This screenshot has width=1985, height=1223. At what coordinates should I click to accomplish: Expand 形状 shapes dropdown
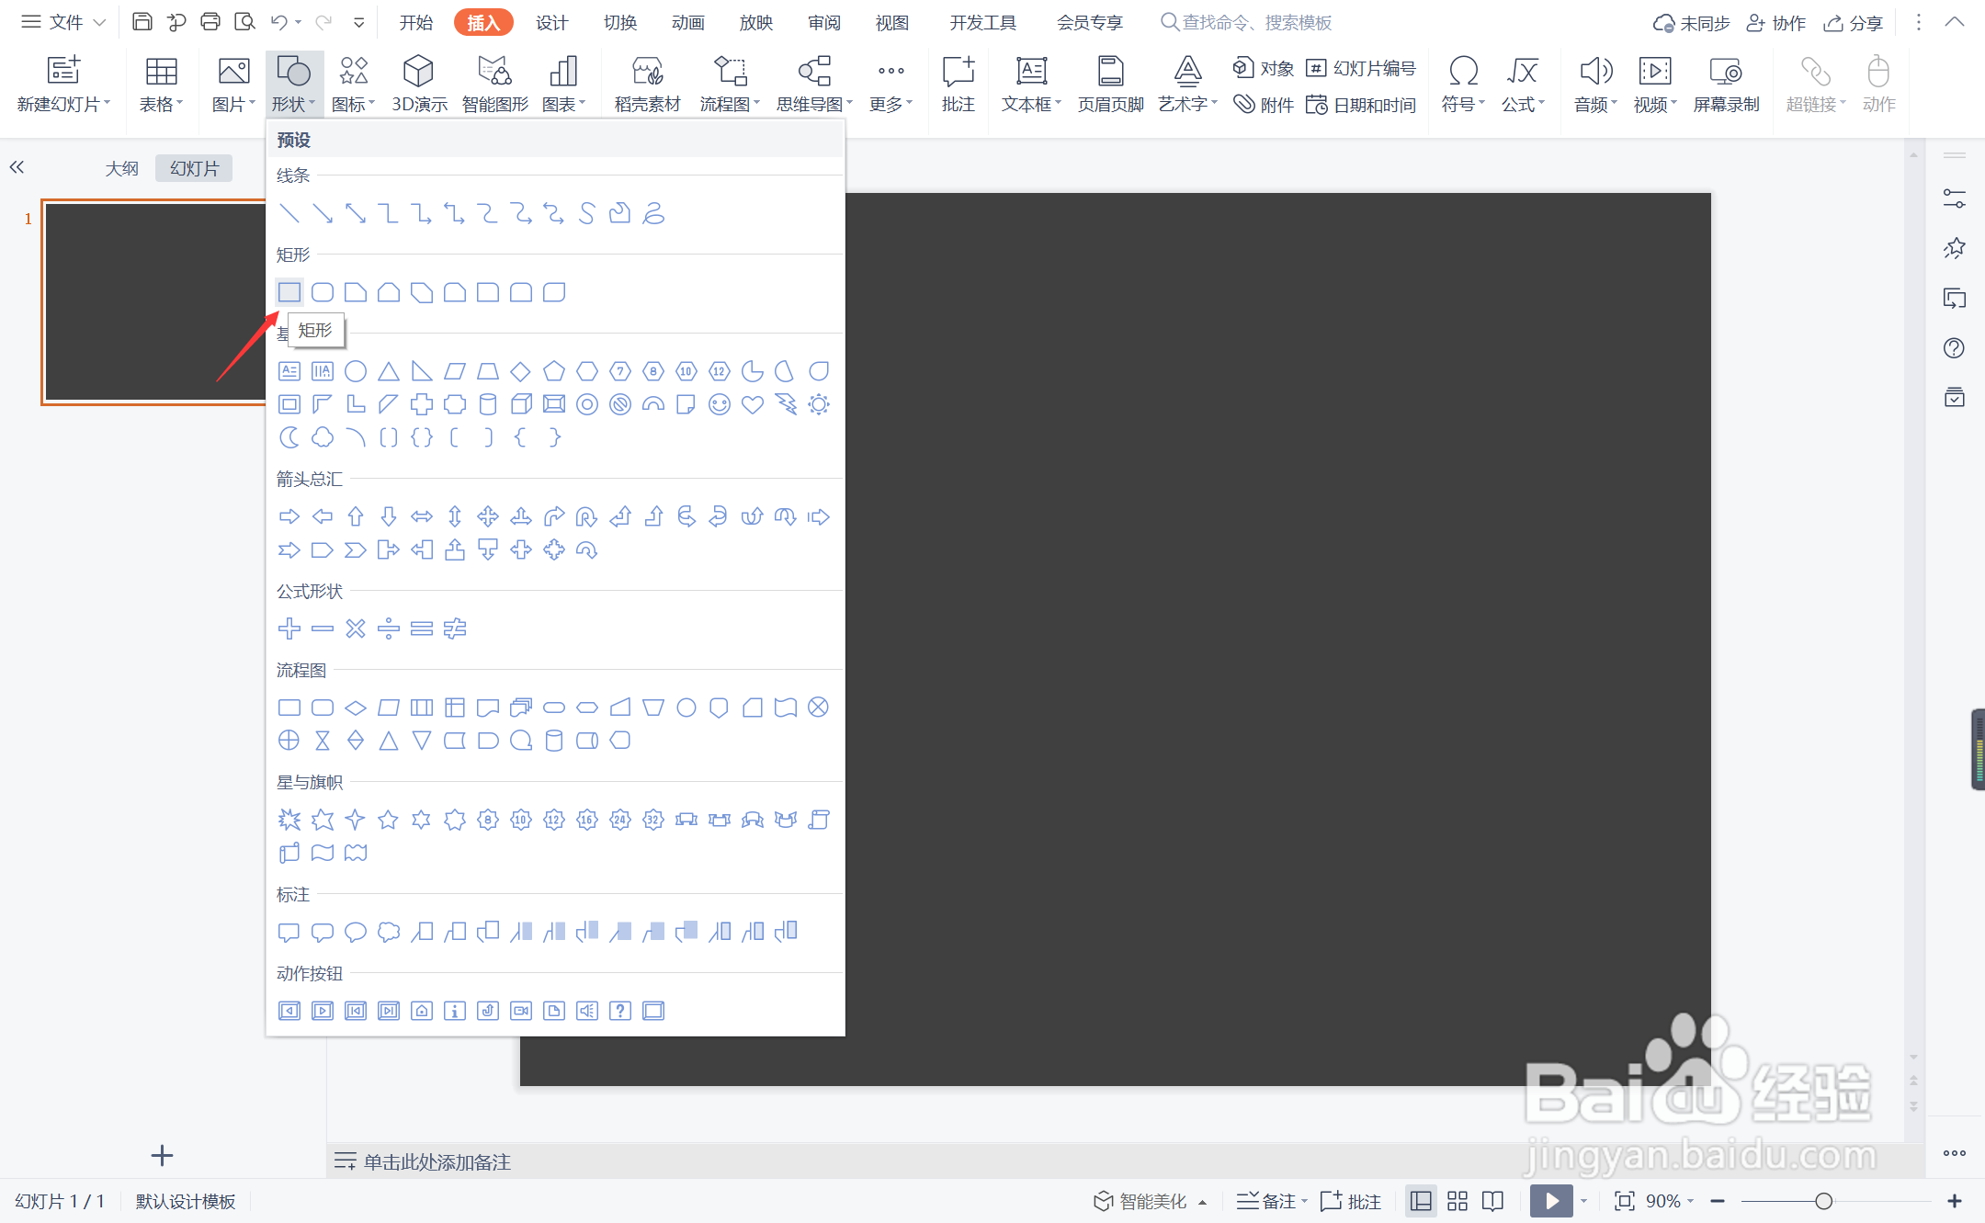(x=294, y=85)
